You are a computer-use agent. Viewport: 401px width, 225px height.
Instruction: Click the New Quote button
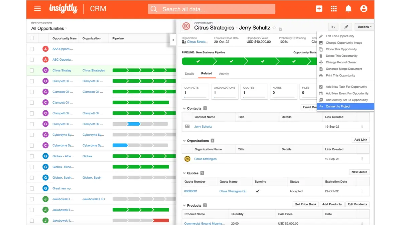(x=359, y=172)
